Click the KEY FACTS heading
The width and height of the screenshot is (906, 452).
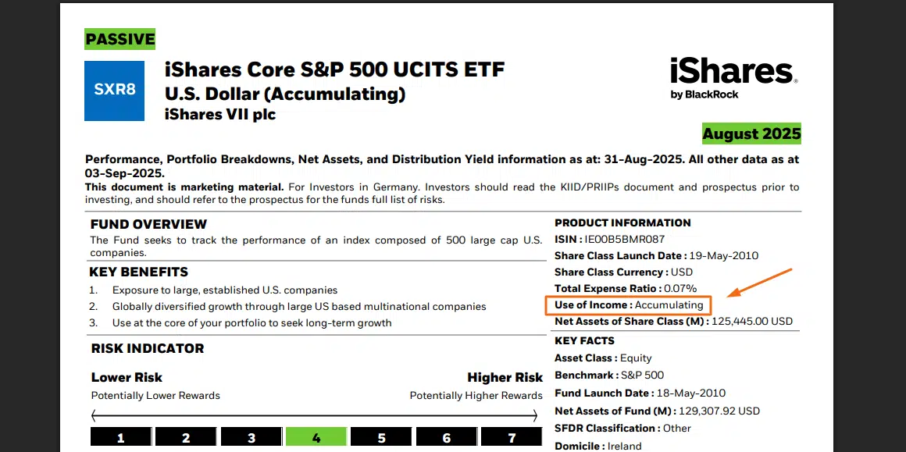coord(584,340)
